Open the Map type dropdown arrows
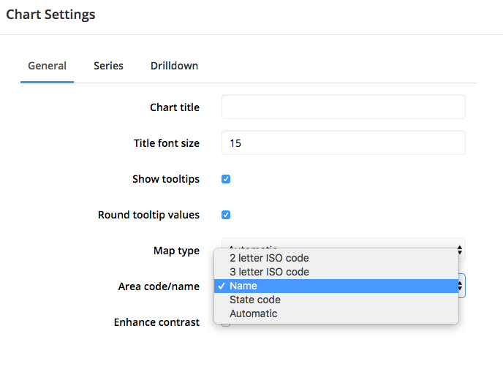The image size is (503, 388). [x=460, y=250]
